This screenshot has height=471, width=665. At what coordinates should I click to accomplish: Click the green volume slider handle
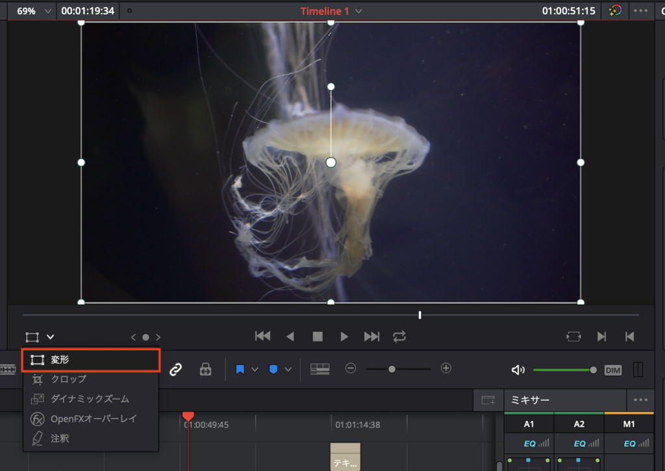[593, 370]
